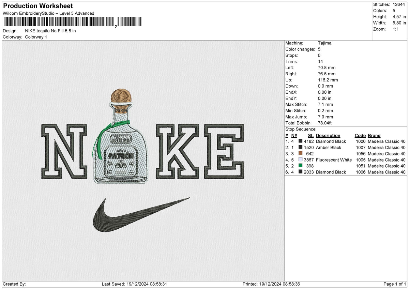Click the stitch count "2033" in row 6
Image resolution: width=409 pixels, height=289 pixels.
(308, 172)
